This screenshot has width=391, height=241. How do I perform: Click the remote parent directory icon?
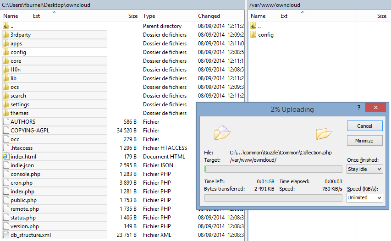(253, 26)
